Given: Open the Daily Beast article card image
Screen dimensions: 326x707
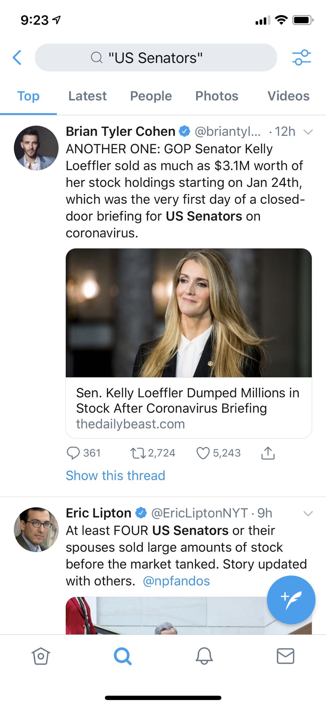Looking at the screenshot, I should tap(189, 313).
